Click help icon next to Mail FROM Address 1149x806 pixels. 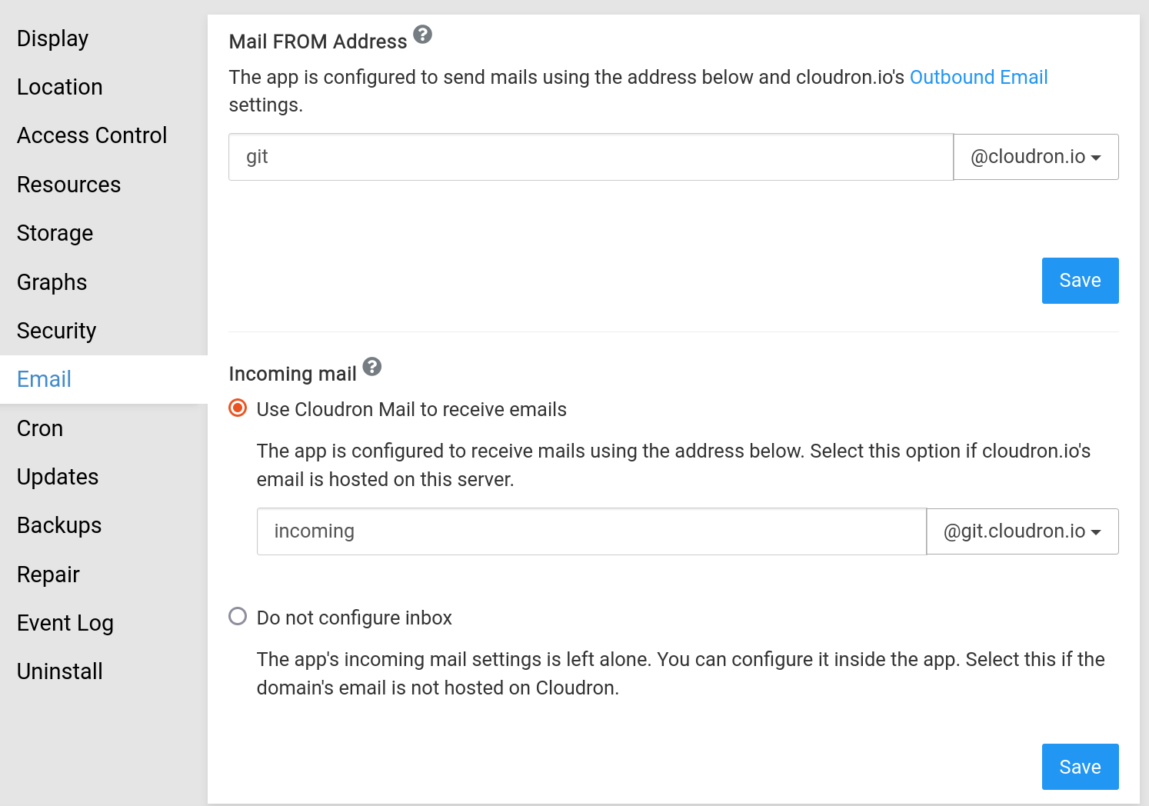(x=422, y=35)
